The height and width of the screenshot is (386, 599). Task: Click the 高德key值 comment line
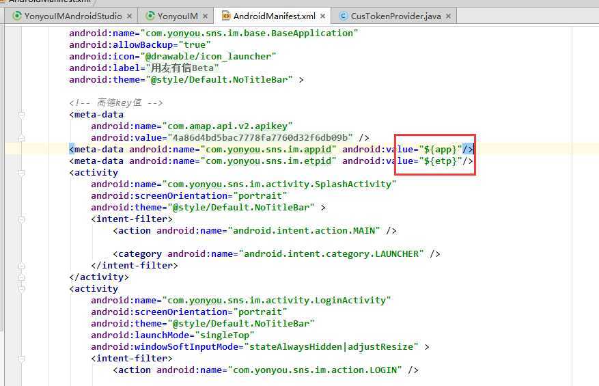click(x=116, y=102)
